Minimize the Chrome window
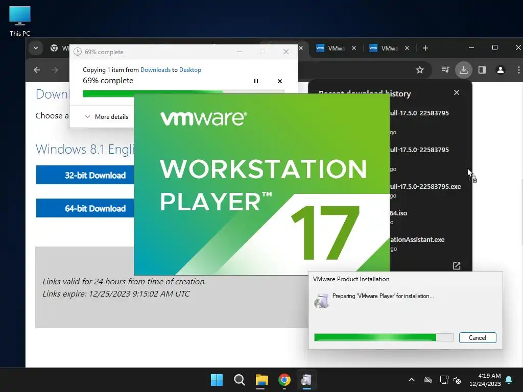The height and width of the screenshot is (392, 523). (x=471, y=47)
